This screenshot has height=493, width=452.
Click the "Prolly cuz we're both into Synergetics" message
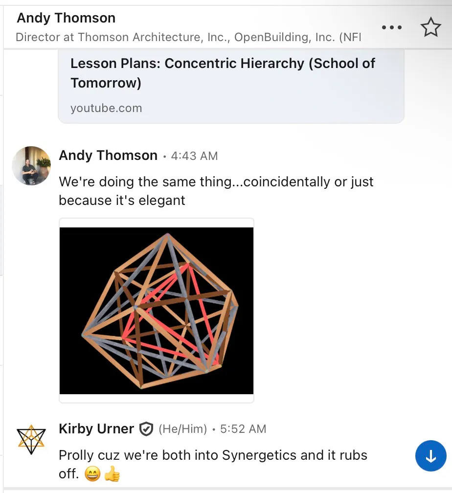point(213,456)
